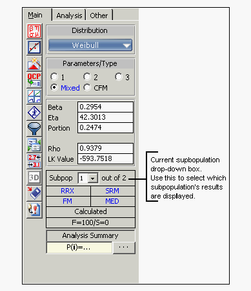Click the RRX analysis method link

(67, 191)
